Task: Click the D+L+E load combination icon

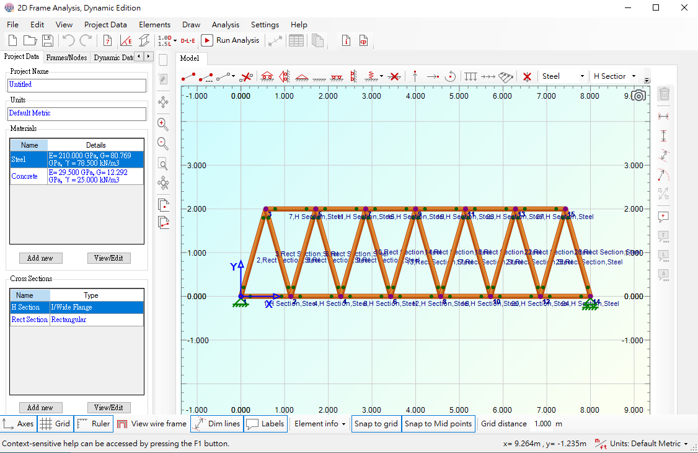Action: tap(188, 40)
